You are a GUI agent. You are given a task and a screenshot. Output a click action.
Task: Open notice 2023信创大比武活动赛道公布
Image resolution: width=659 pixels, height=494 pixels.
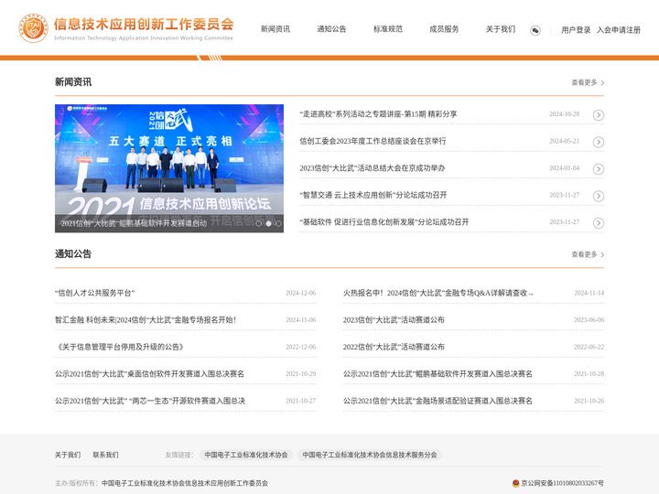coord(394,319)
